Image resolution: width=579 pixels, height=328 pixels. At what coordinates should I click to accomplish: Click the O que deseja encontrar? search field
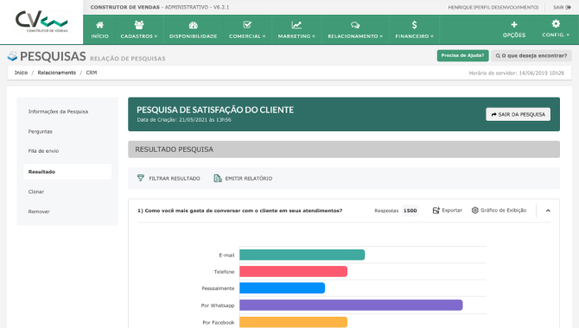click(x=531, y=56)
